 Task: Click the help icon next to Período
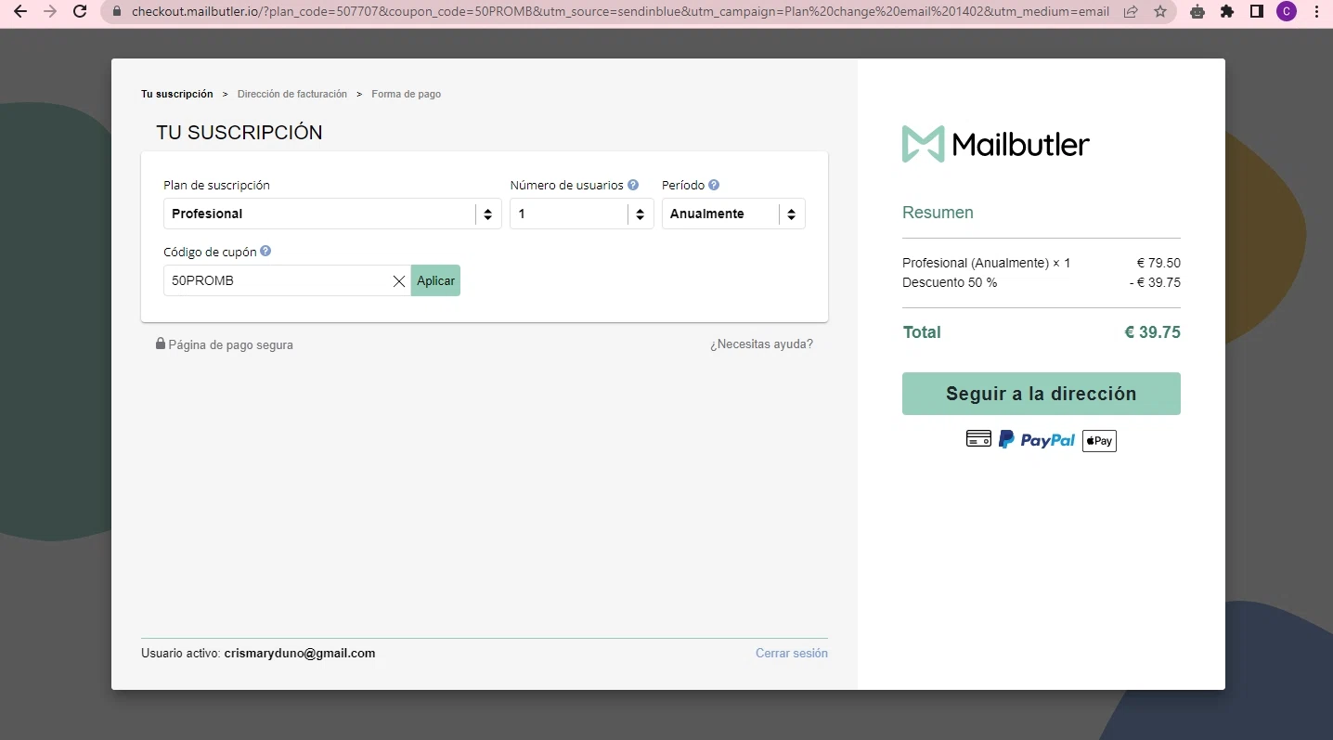click(714, 185)
